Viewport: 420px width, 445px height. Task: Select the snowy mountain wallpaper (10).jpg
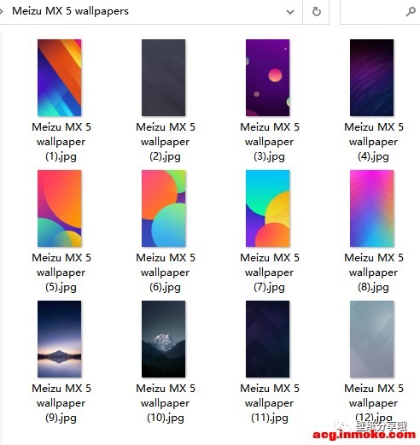click(163, 339)
